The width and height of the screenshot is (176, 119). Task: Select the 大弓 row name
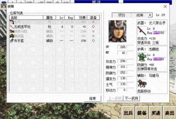pos(17,22)
